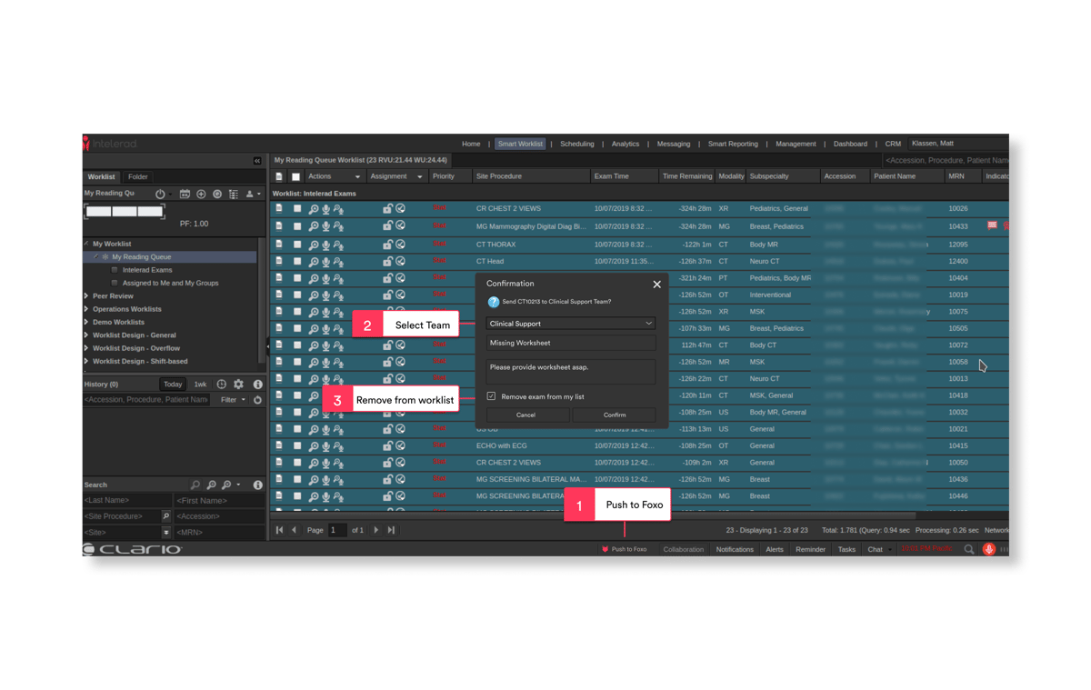The image size is (1091, 690).
Task: Cancel the Clinical Support confirmation dialog
Action: coord(527,415)
